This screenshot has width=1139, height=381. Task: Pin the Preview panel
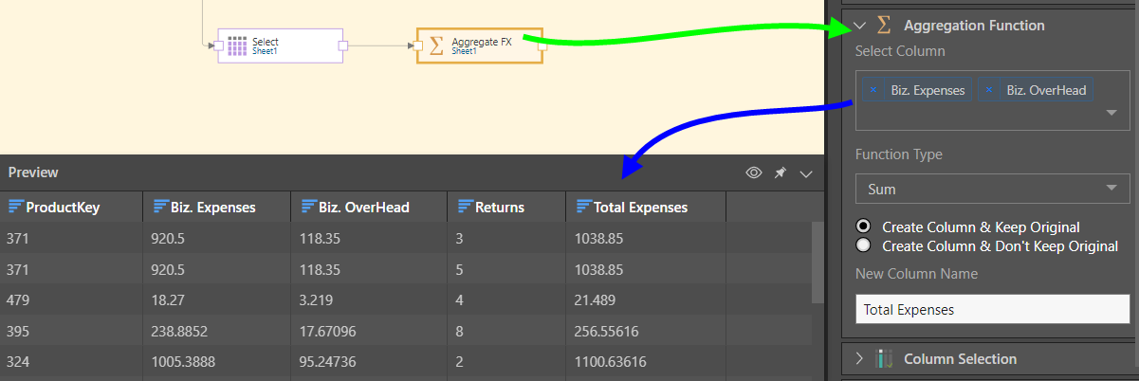coord(781,172)
